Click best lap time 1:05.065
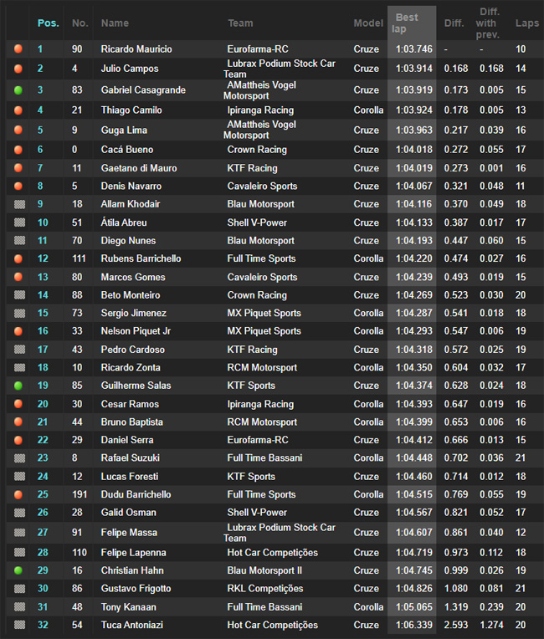Image resolution: width=544 pixels, height=639 pixels. coord(414,607)
